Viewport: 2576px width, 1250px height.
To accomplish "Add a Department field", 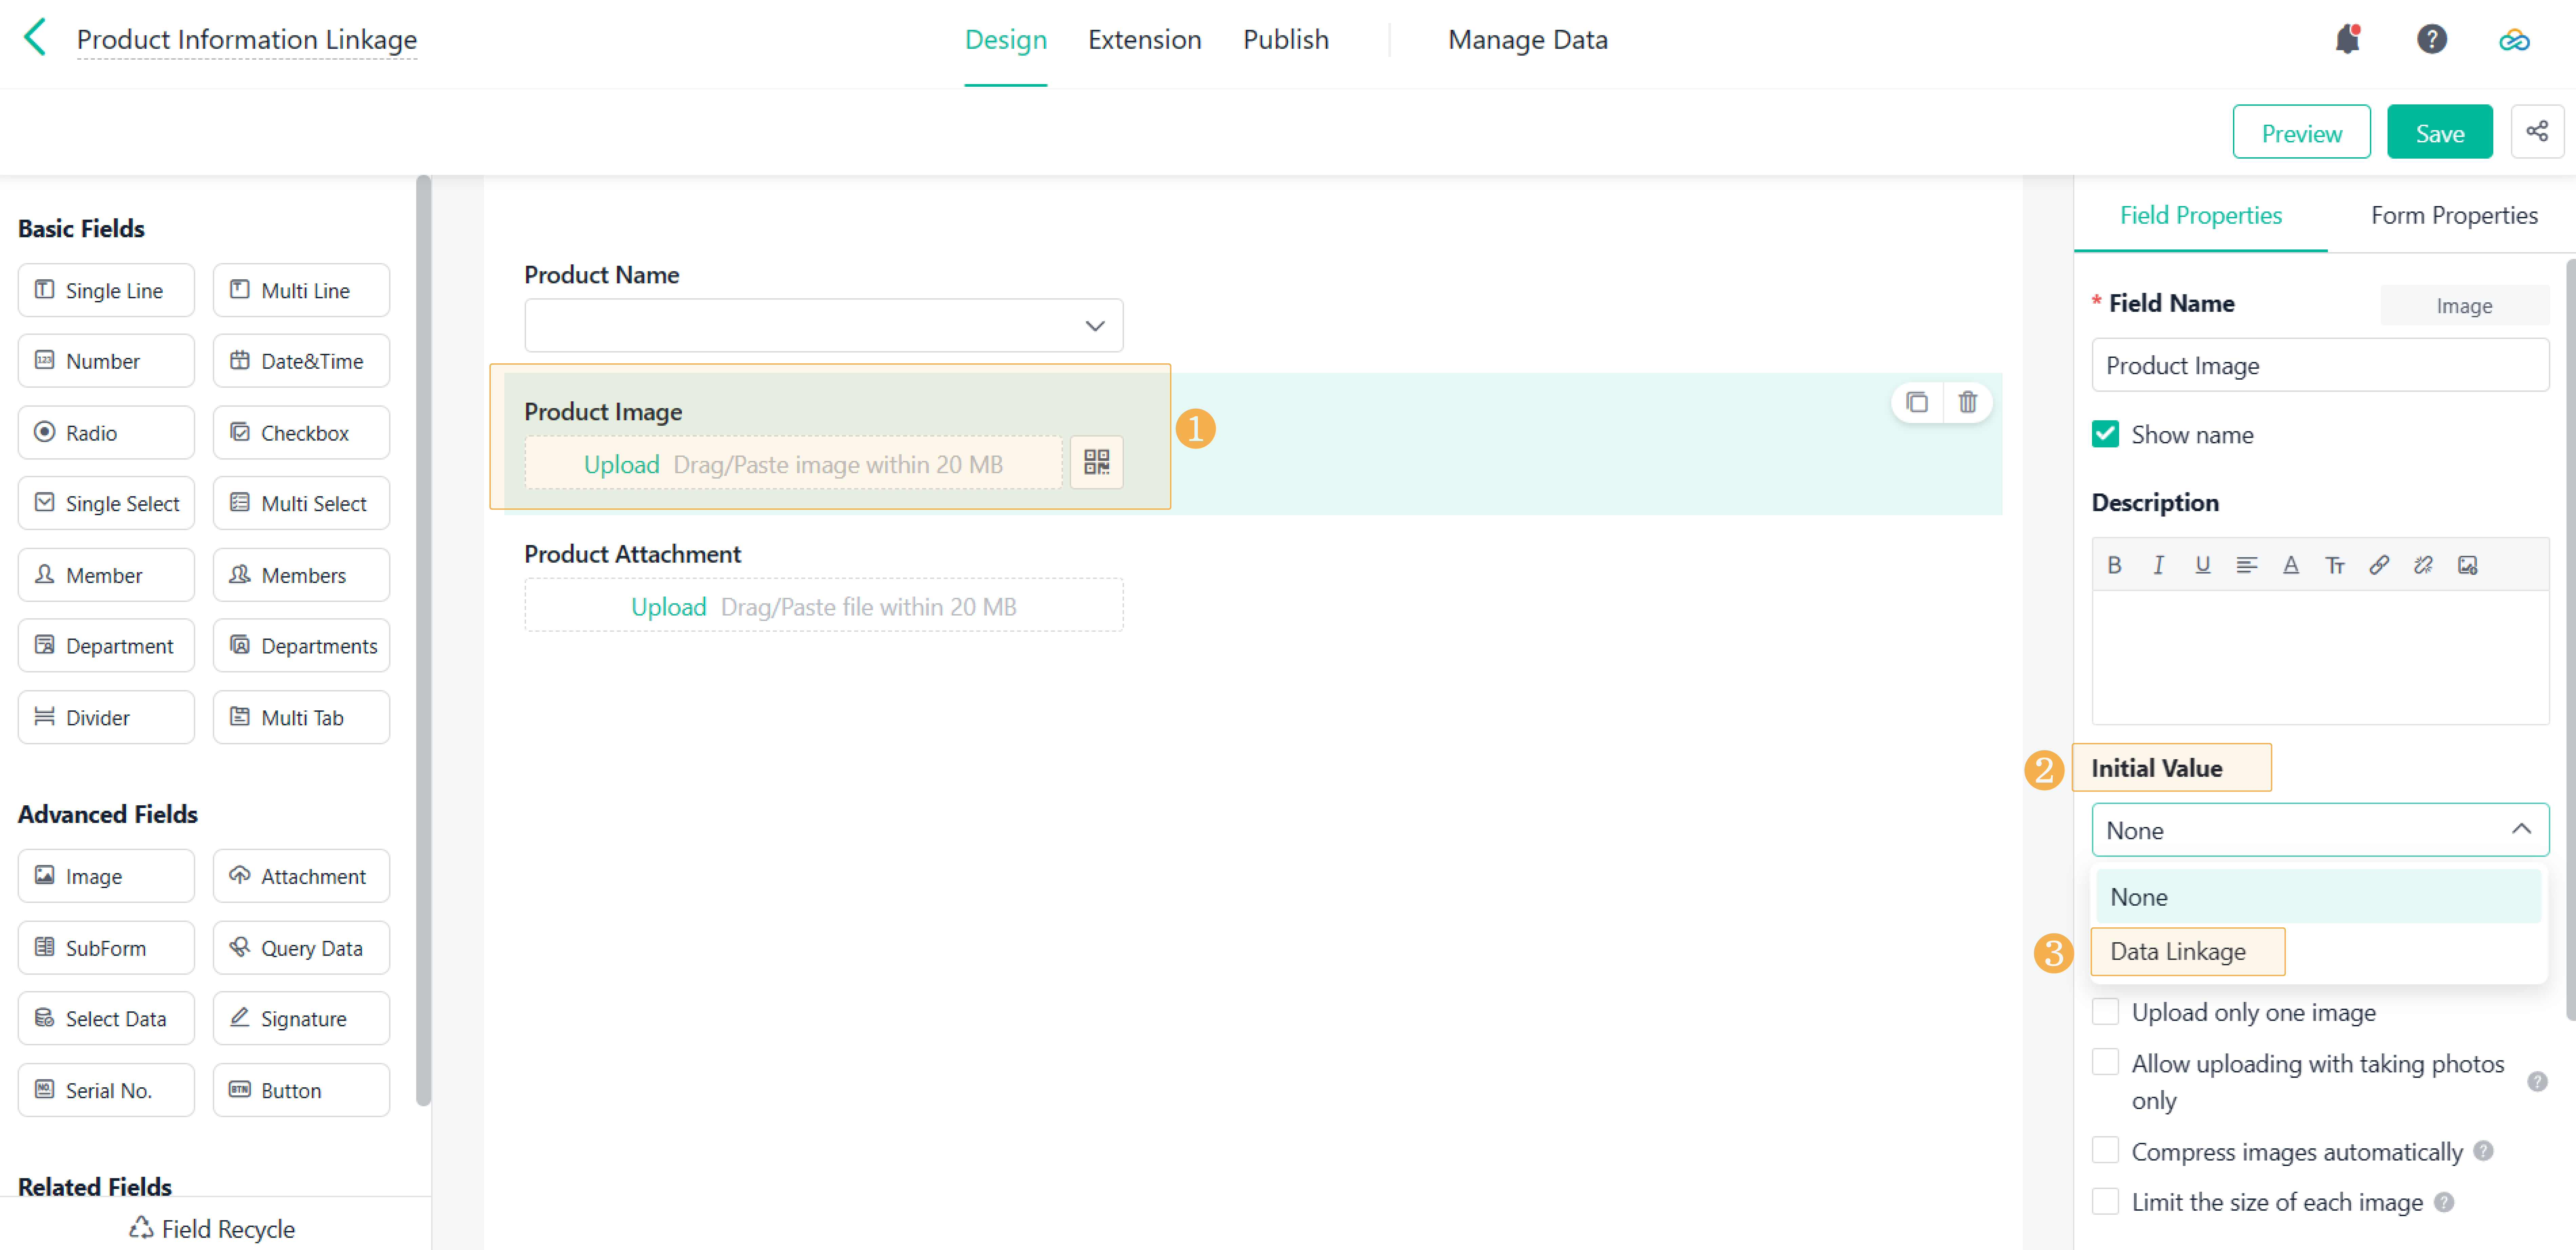I will pyautogui.click(x=106, y=646).
